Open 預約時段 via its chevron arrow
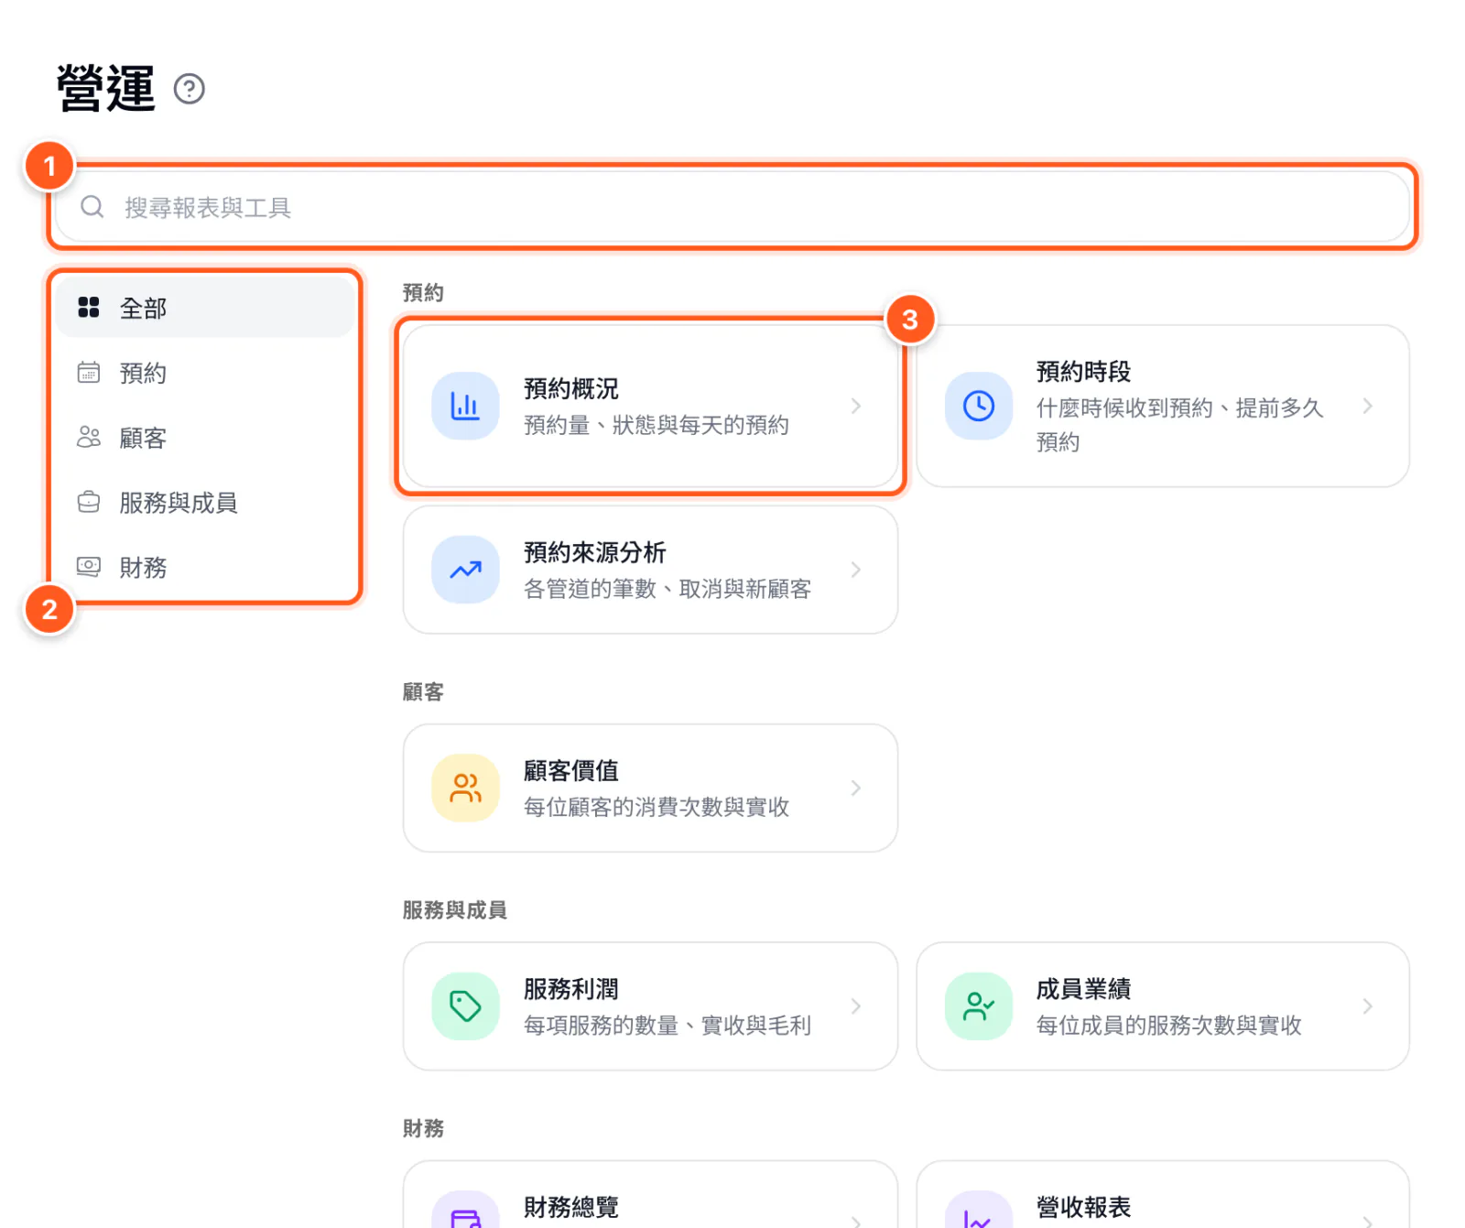Screen dimensions: 1465x1228 point(1368,406)
